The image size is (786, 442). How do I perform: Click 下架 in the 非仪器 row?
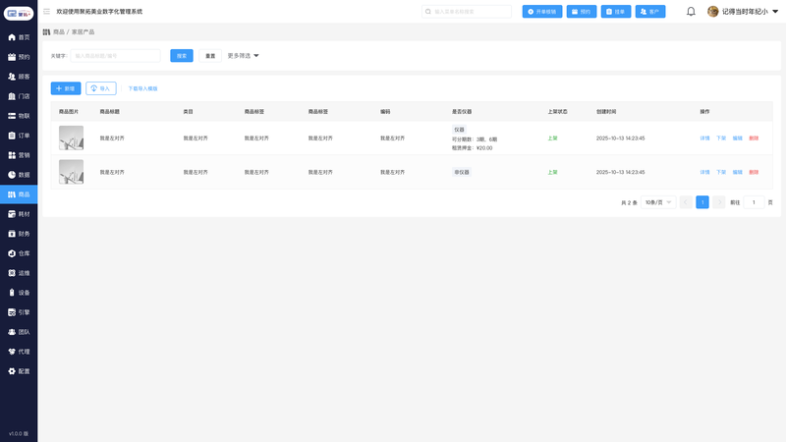coord(721,172)
